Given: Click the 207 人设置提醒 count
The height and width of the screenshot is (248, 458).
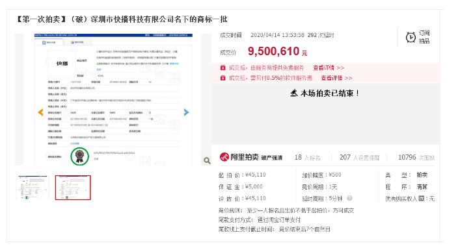Looking at the screenshot, I should pos(359,157).
